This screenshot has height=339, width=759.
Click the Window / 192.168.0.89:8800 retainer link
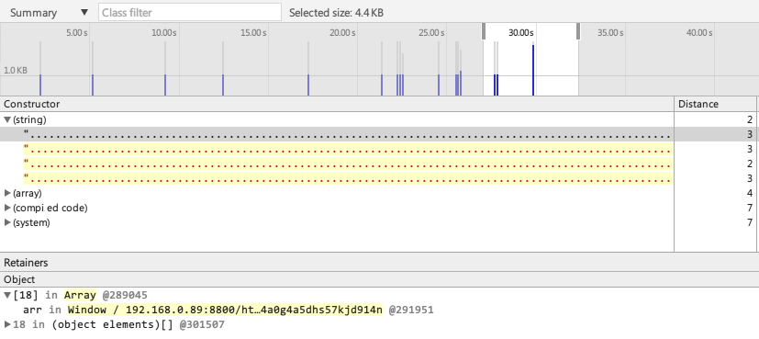pyautogui.click(x=225, y=310)
